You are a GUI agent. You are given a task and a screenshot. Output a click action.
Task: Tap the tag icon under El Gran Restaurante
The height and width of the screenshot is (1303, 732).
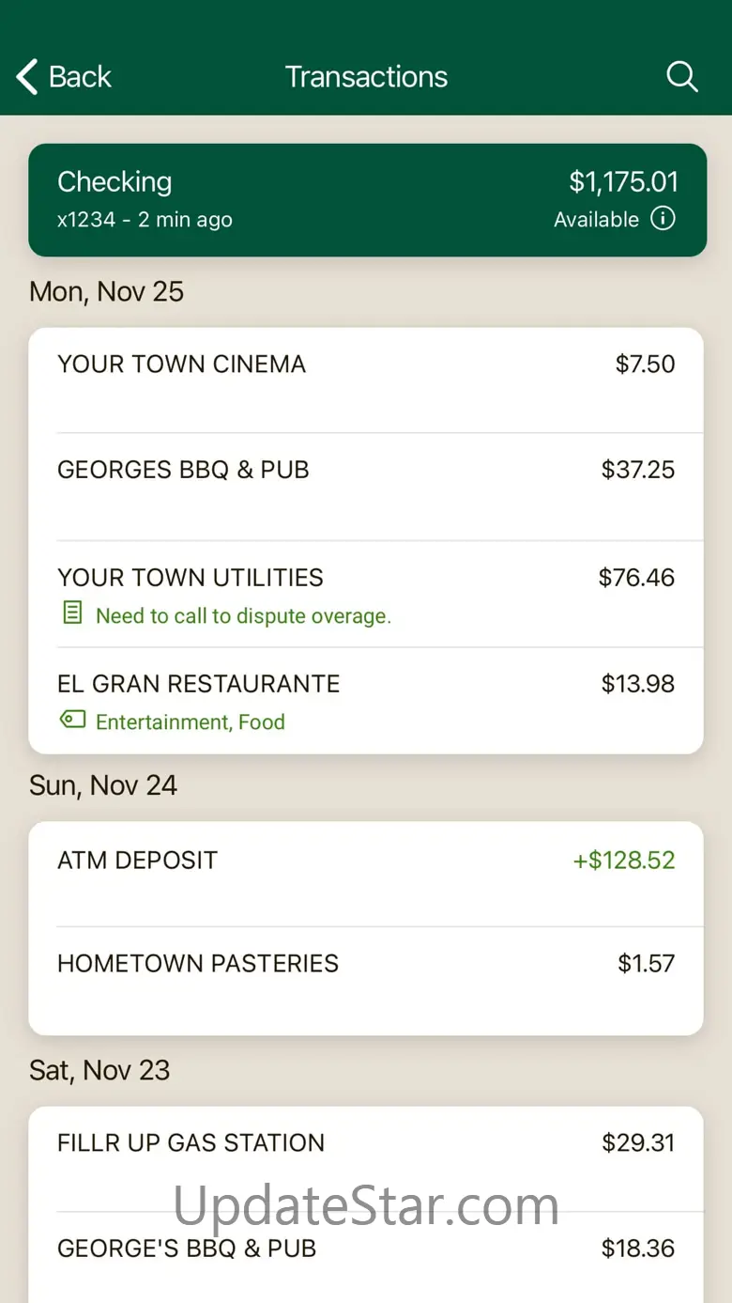point(72,721)
